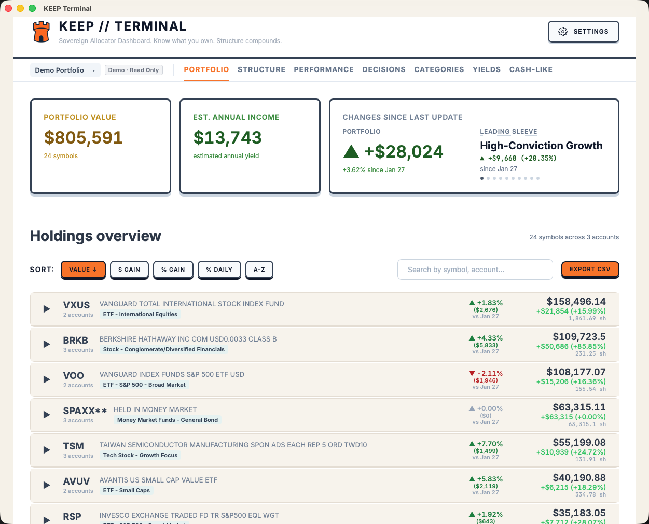Click the green up triangle beside +$28,024

point(351,151)
